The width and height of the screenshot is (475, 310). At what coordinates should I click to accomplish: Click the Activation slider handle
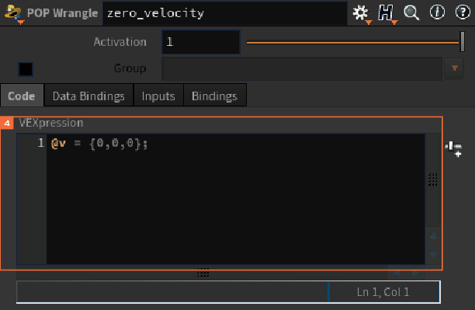(x=463, y=41)
